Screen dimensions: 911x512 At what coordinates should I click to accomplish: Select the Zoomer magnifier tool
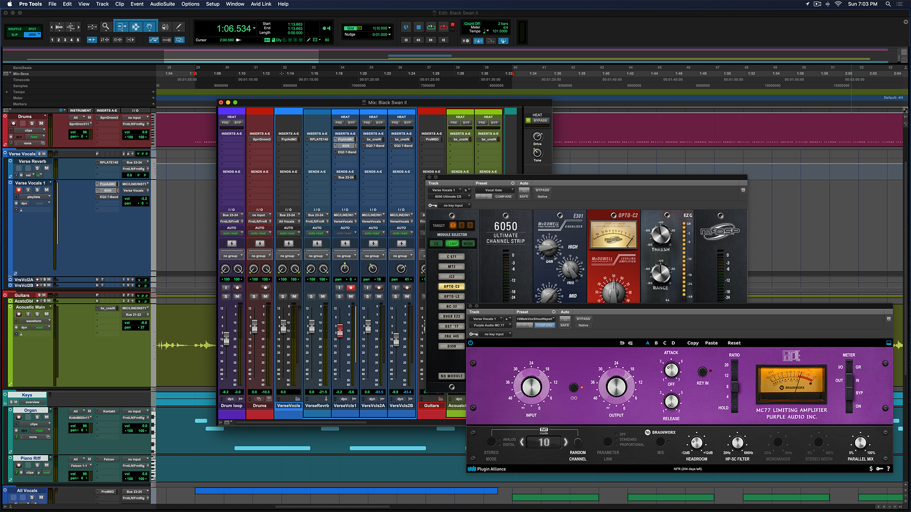tap(106, 26)
